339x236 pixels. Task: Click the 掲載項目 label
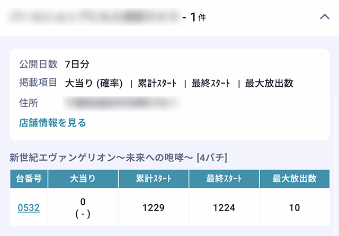(38, 83)
